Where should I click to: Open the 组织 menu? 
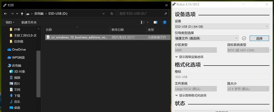coord(10,22)
